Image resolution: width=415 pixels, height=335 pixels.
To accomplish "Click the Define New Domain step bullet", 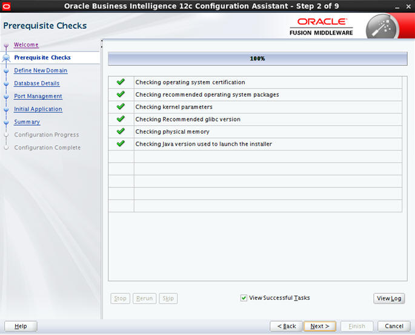I will (x=6, y=71).
